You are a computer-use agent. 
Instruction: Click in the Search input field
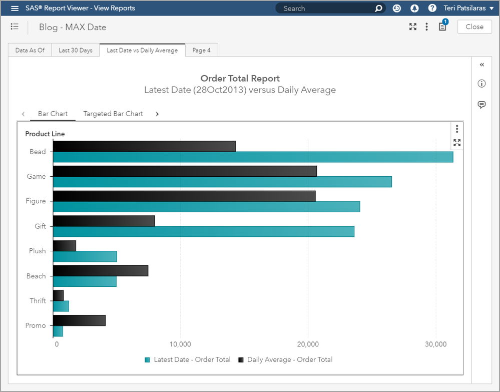[325, 8]
